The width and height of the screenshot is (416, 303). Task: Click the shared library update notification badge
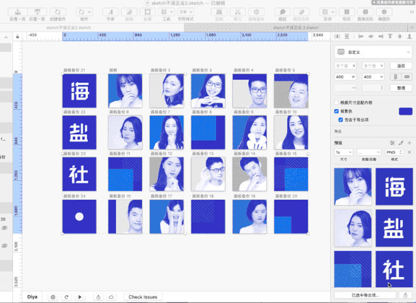coord(393,3)
